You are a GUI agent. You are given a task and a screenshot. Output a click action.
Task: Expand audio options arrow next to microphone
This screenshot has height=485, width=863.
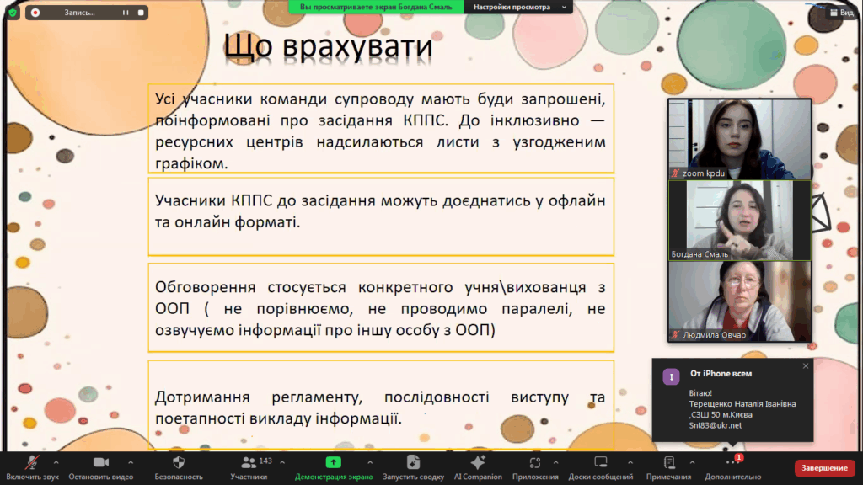coord(56,461)
